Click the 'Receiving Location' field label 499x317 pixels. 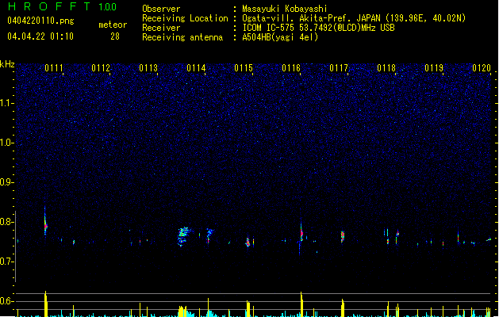[185, 18]
